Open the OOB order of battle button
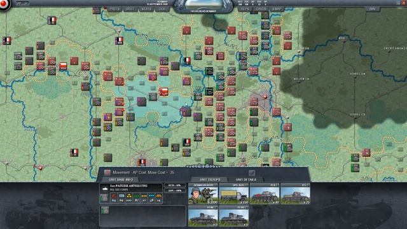407x229 pixels. tap(162, 9)
